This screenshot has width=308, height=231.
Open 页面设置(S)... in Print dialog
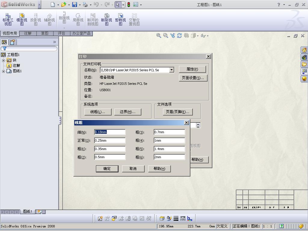(x=193, y=78)
